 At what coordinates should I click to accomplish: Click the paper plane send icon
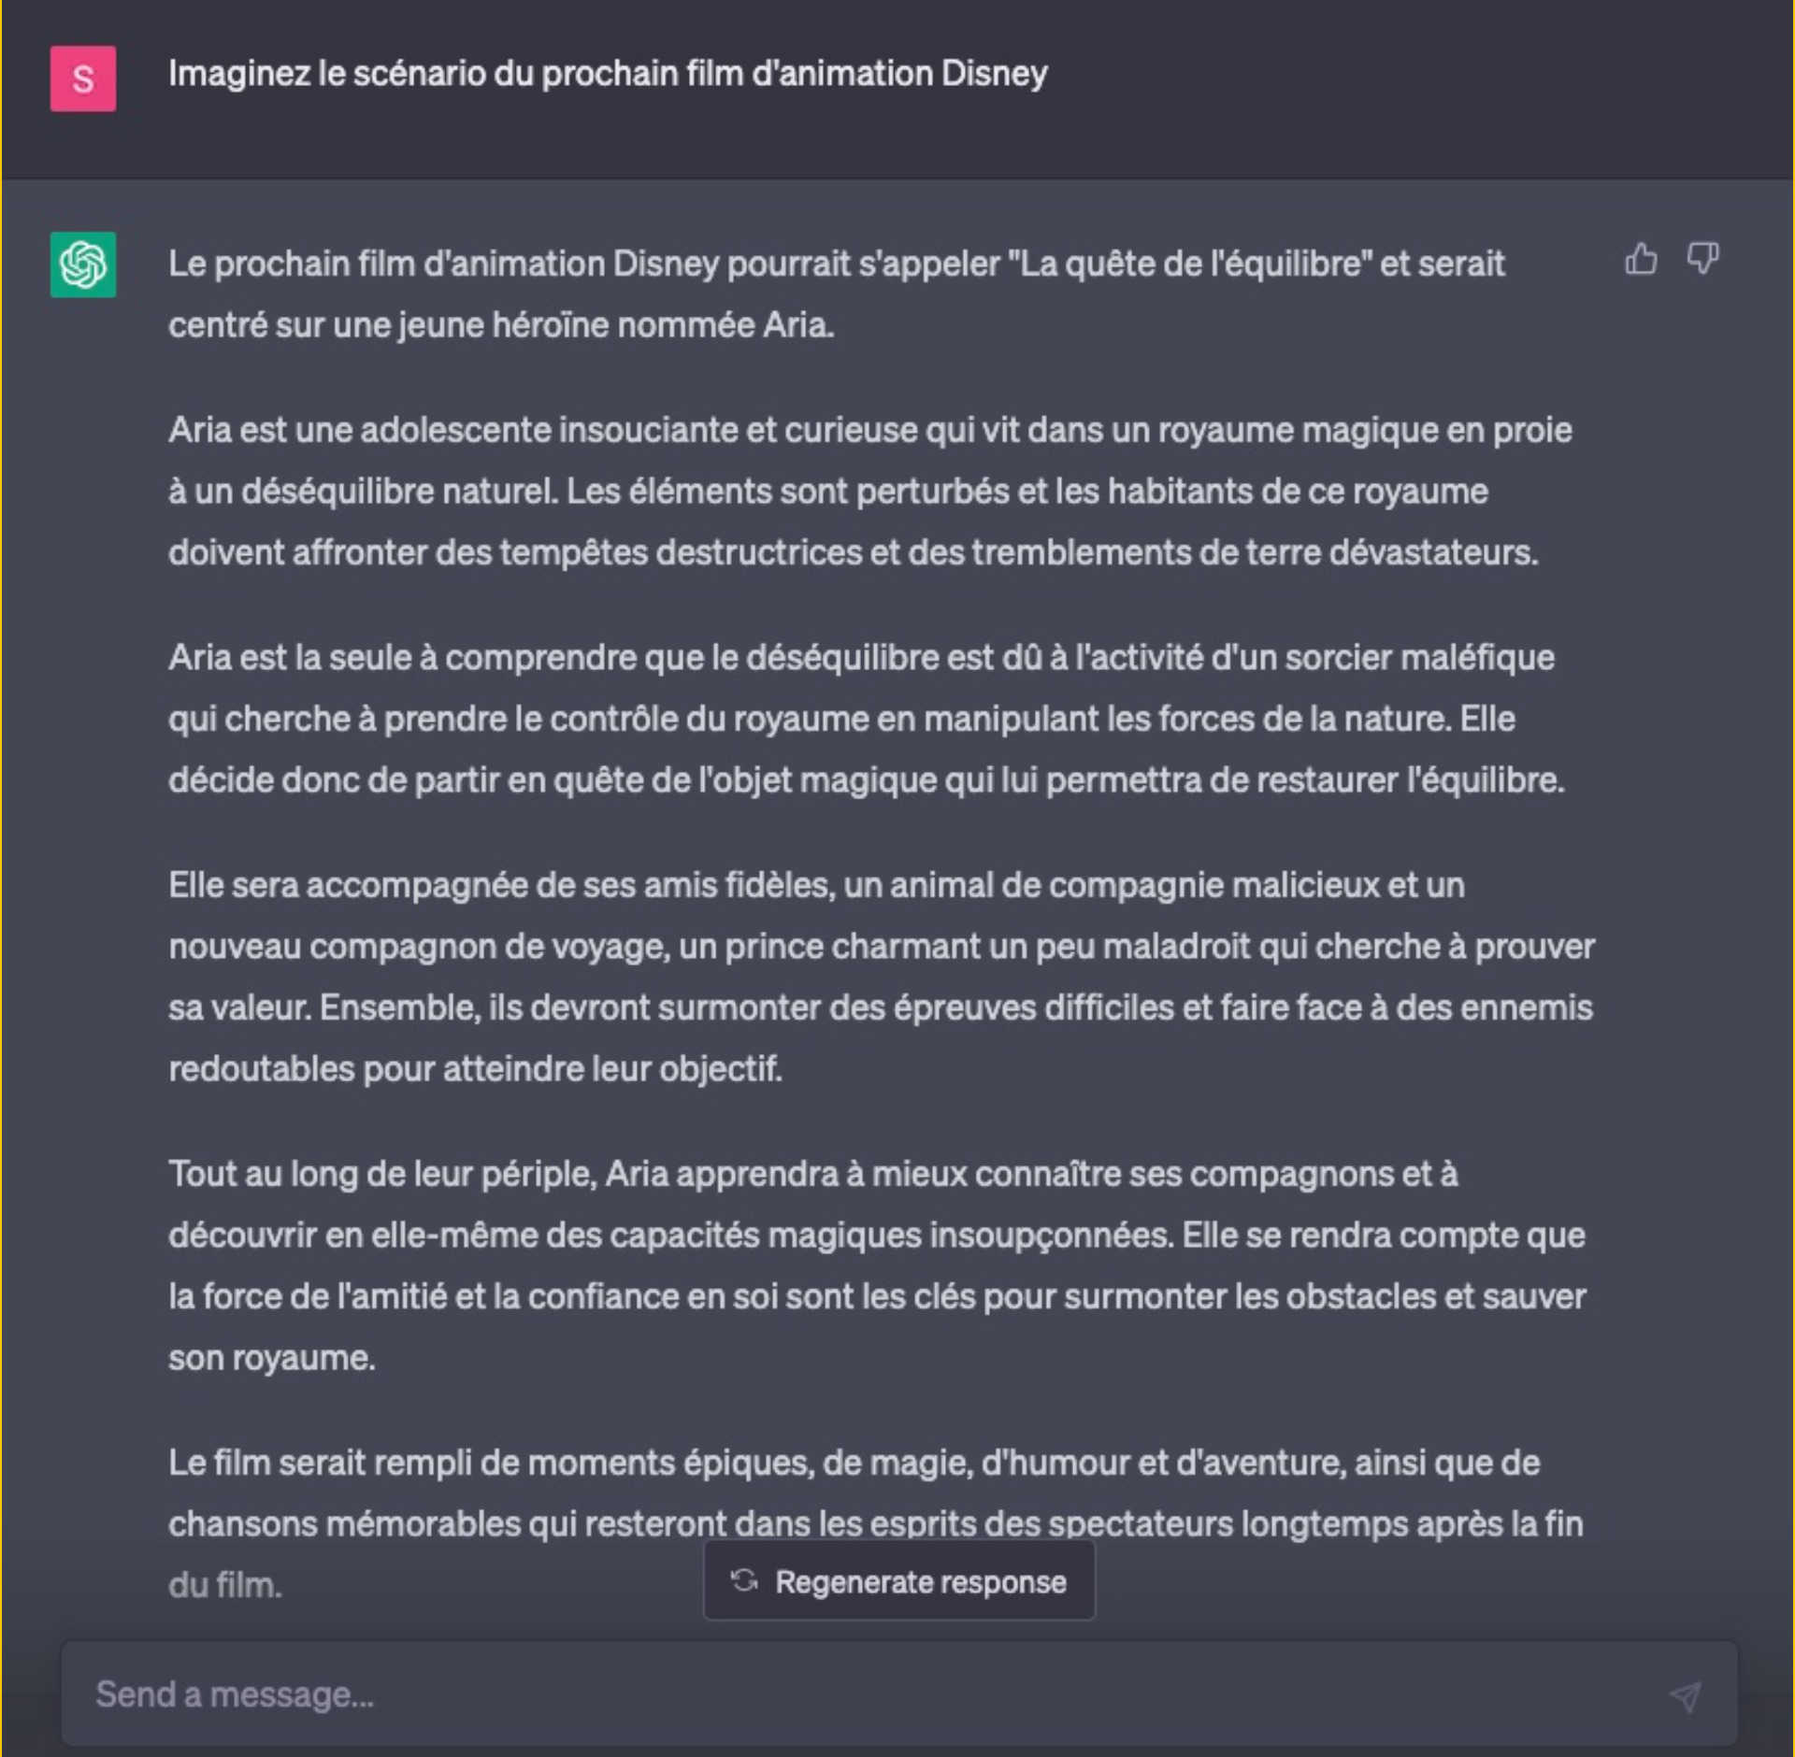pos(1686,1696)
